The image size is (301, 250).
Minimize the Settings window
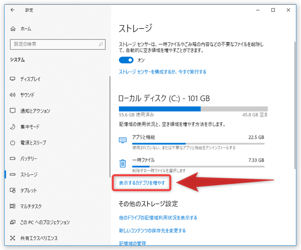(258, 10)
